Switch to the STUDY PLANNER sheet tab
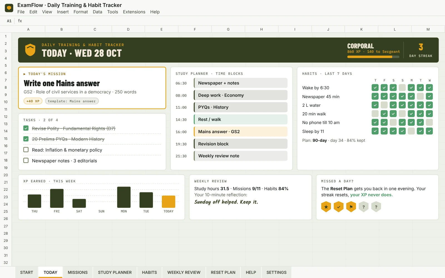Viewport: 445px width, 278px height. point(115,272)
